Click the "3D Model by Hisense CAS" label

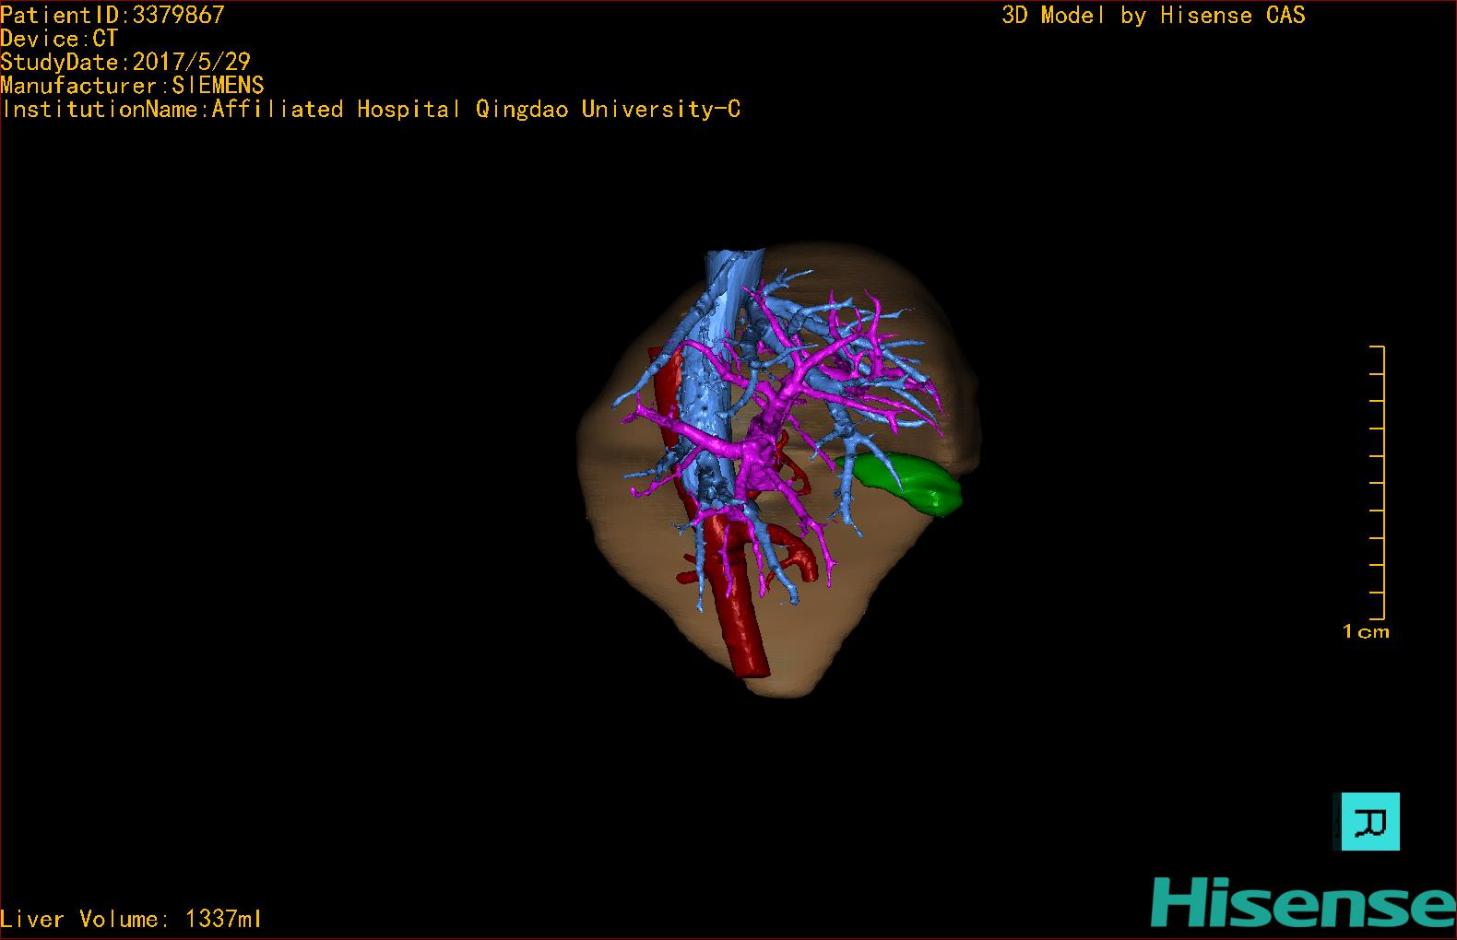click(1154, 16)
